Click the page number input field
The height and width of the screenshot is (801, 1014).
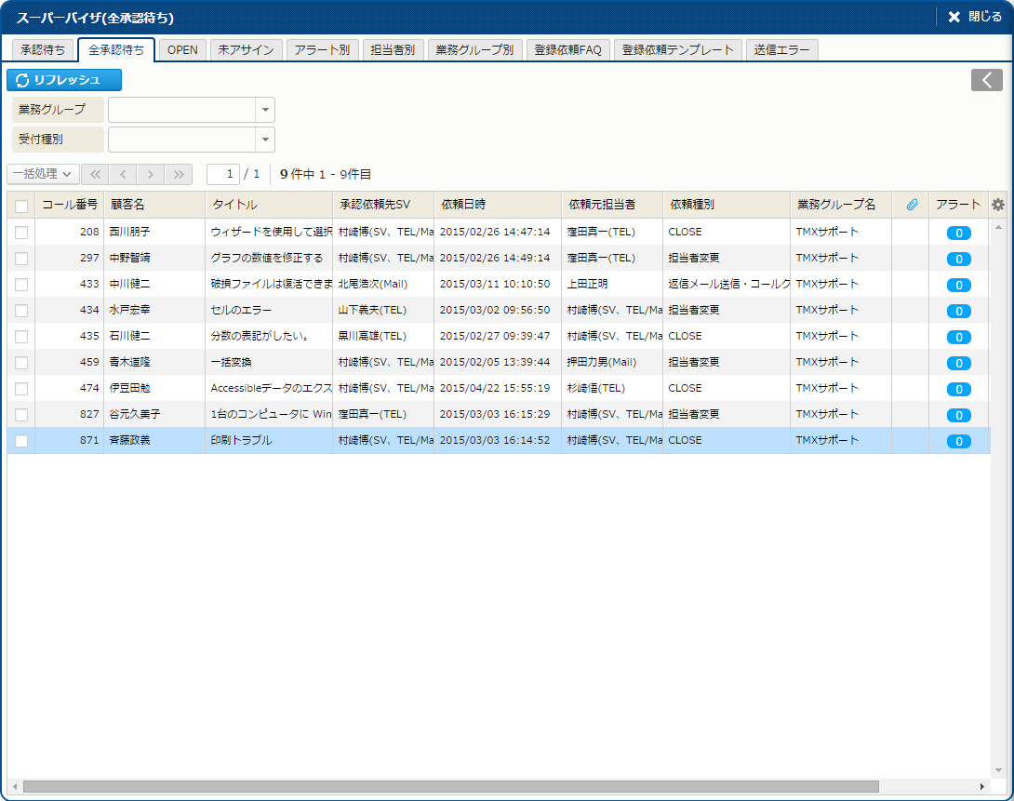click(x=222, y=174)
